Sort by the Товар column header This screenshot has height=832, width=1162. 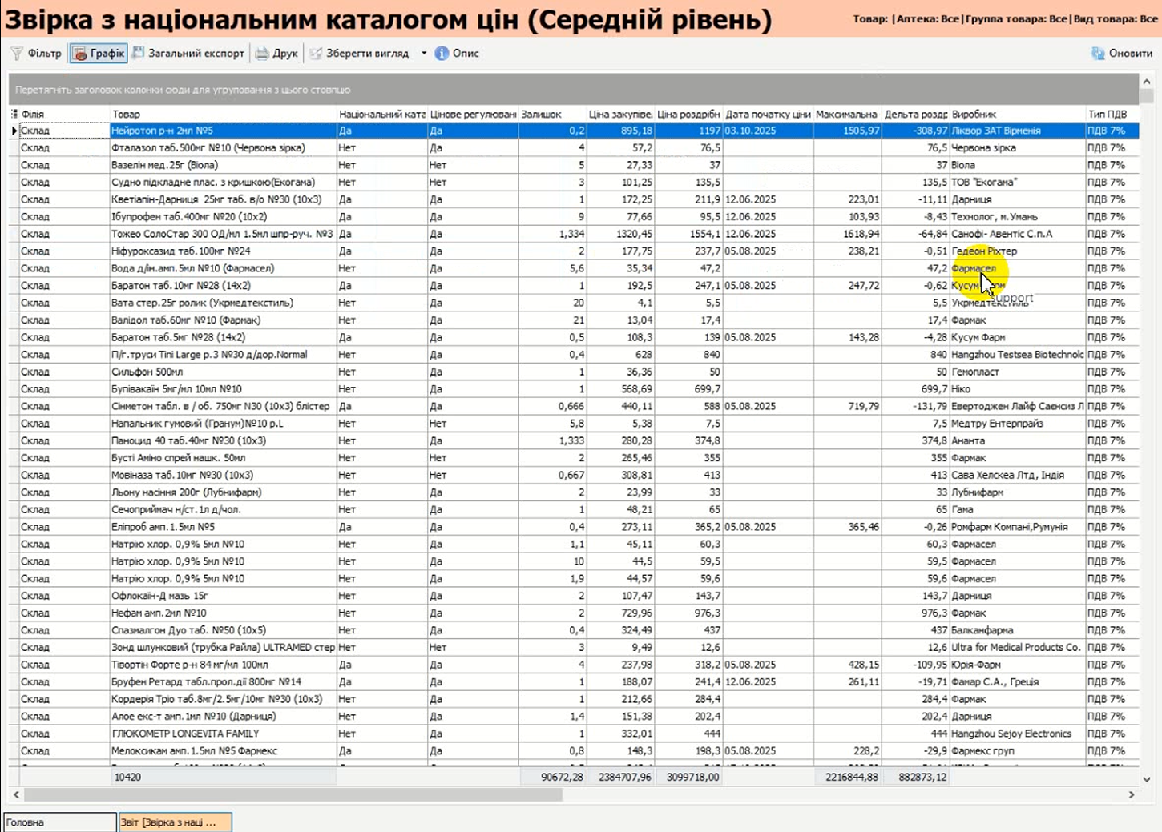click(223, 115)
